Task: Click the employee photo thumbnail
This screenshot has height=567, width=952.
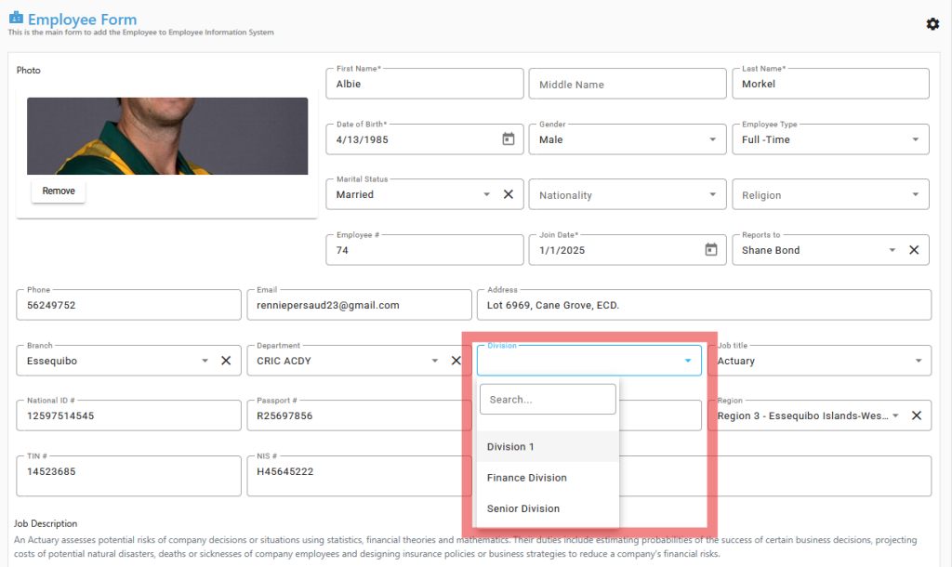Action: click(x=167, y=136)
